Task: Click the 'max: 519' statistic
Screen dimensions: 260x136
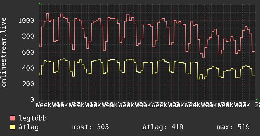Action: pos(233,127)
